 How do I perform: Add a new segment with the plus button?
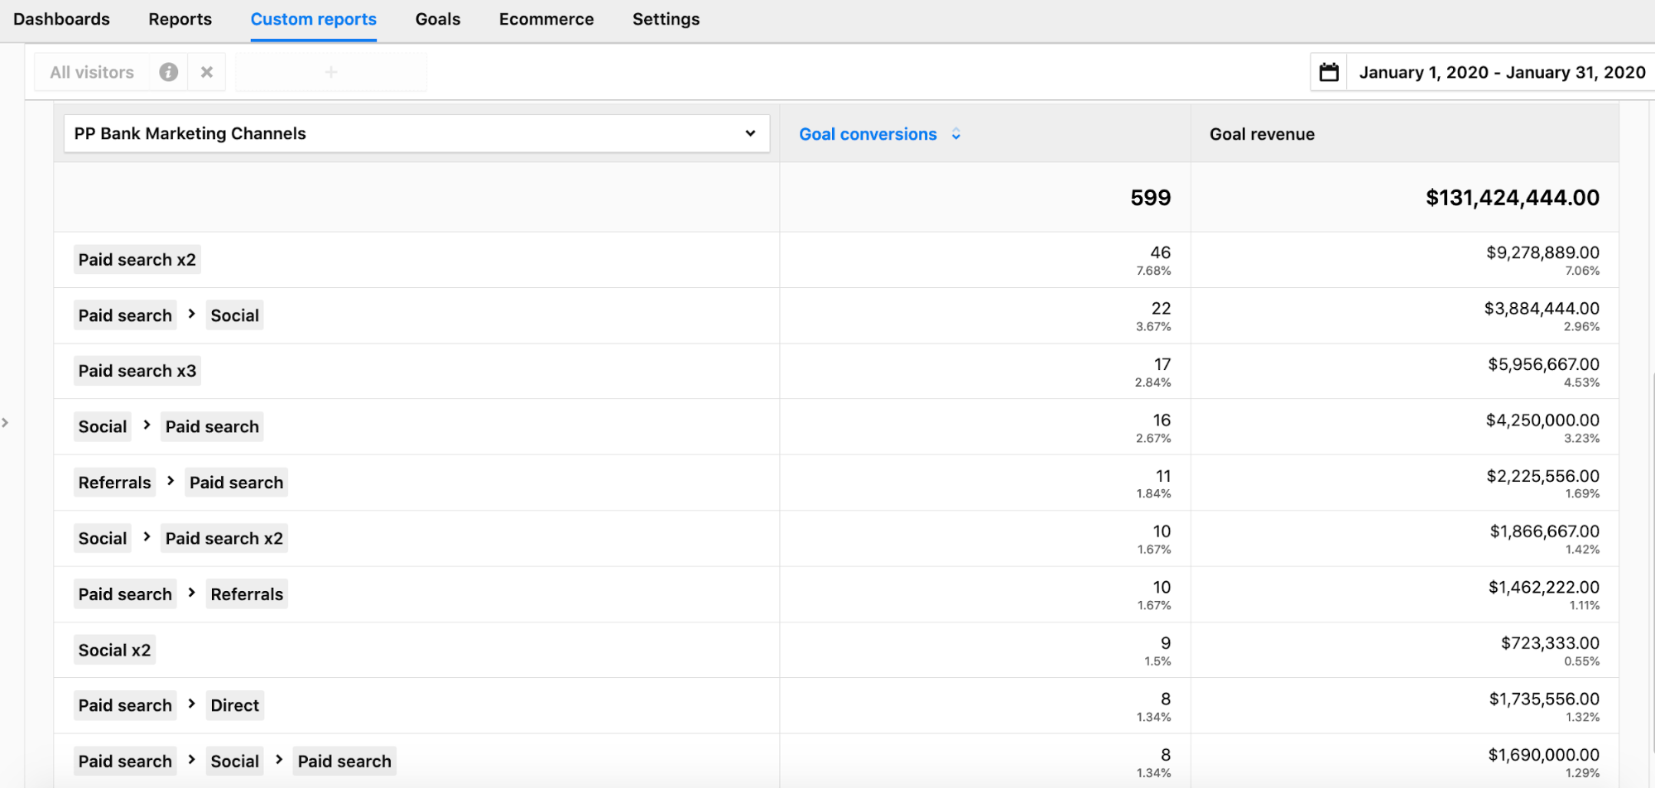tap(331, 72)
